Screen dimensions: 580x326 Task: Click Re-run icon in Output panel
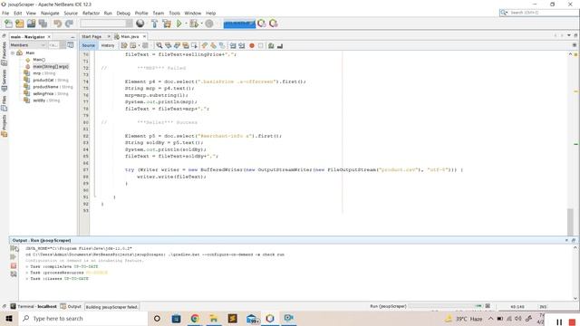click(14, 249)
